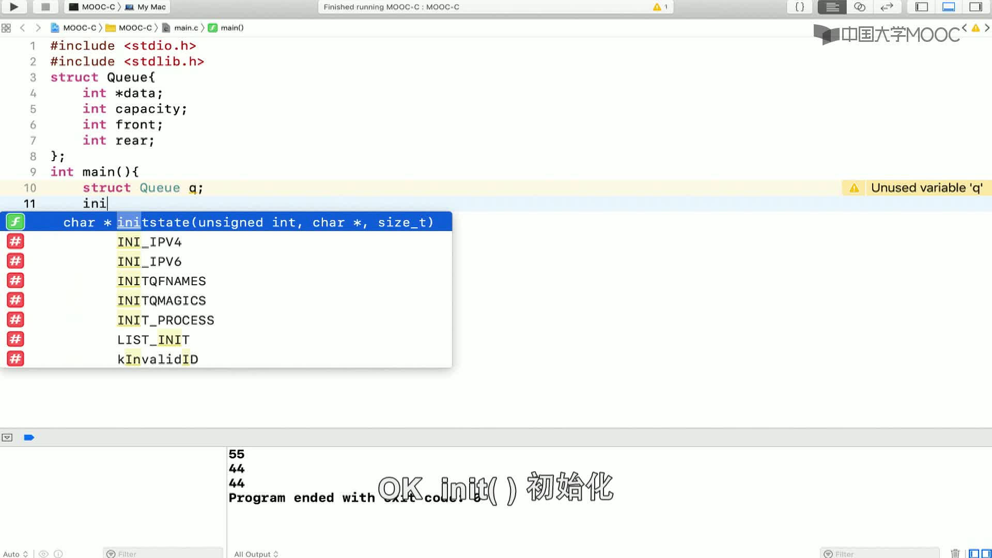Toggle the utilities inspector panel
Screen dimensions: 992x558
click(x=975, y=7)
